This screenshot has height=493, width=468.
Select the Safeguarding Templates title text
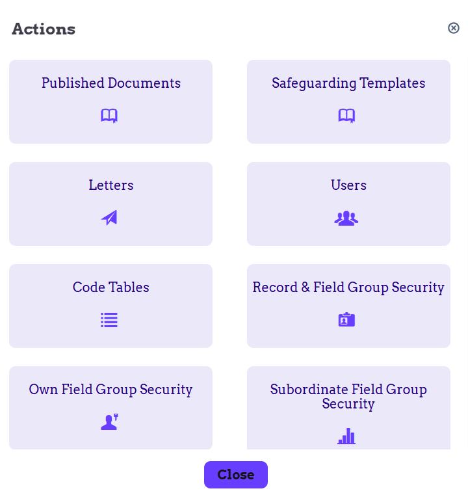tap(348, 83)
